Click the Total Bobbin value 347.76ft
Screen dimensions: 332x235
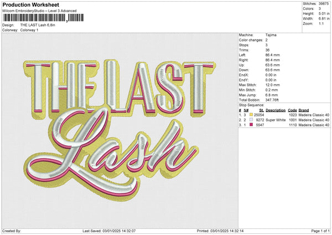272,100
